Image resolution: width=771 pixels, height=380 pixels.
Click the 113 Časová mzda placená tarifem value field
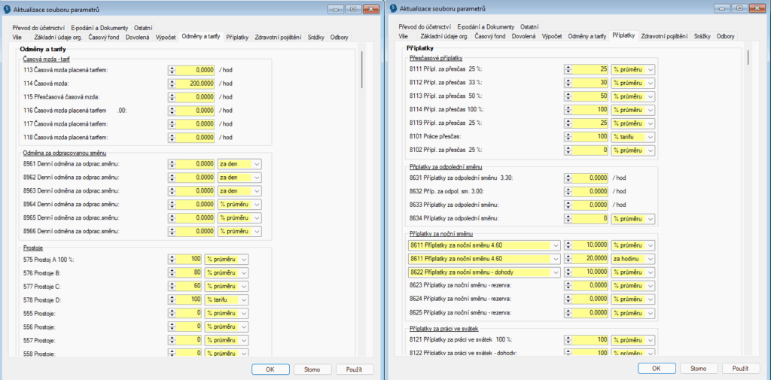click(194, 69)
